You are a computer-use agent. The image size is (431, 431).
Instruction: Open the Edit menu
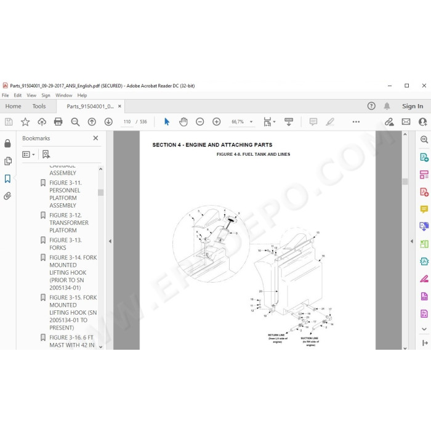[x=18, y=95]
